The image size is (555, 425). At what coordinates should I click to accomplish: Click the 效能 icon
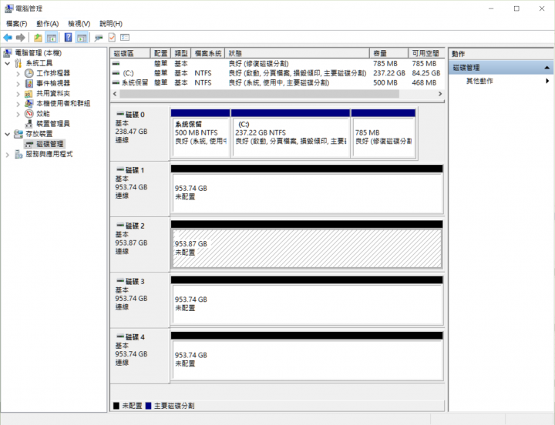[29, 114]
